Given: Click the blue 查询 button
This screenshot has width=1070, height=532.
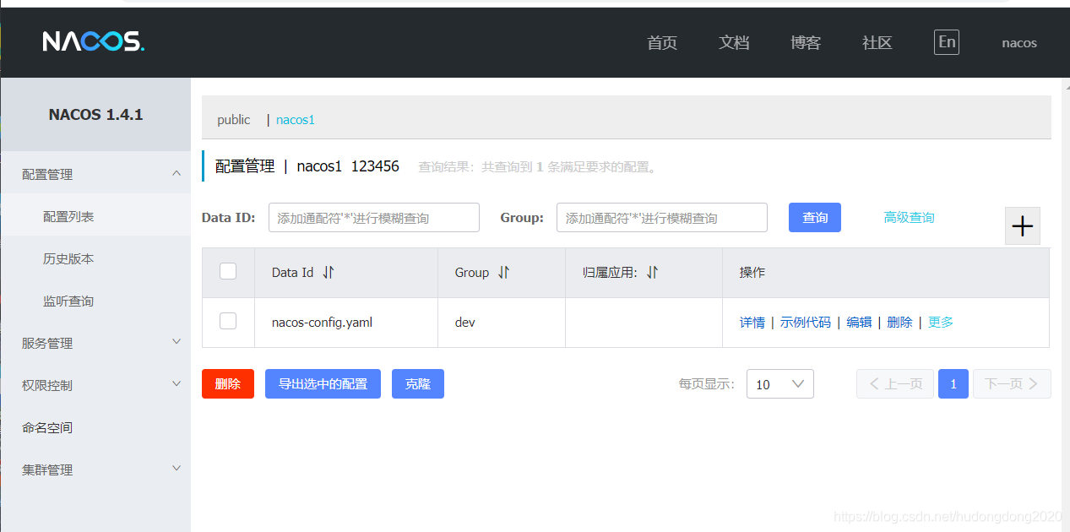Looking at the screenshot, I should pyautogui.click(x=815, y=217).
